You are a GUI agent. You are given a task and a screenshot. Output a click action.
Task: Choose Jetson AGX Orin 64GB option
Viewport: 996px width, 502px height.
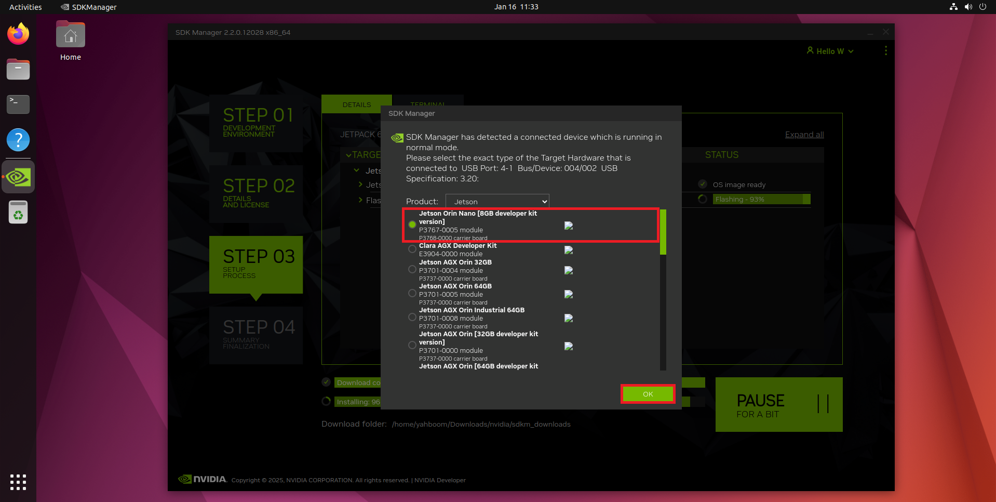[x=412, y=294]
